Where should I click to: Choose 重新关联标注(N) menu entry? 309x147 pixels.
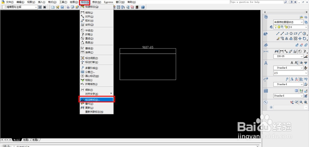(x=96, y=112)
